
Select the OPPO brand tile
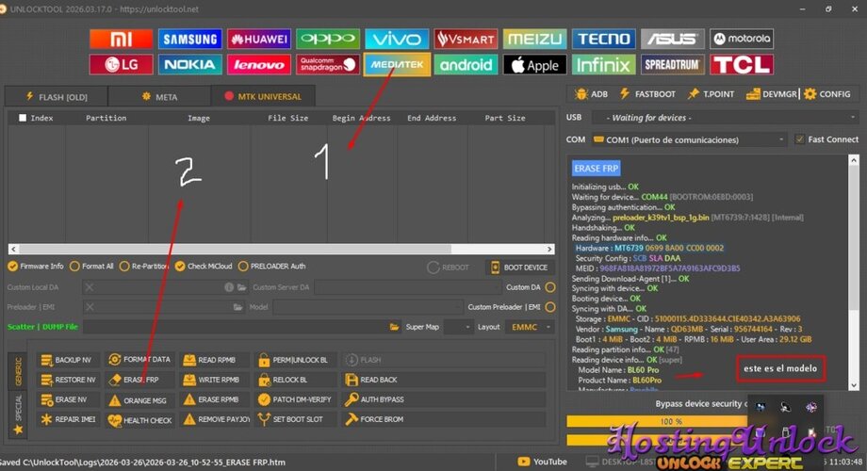click(328, 39)
